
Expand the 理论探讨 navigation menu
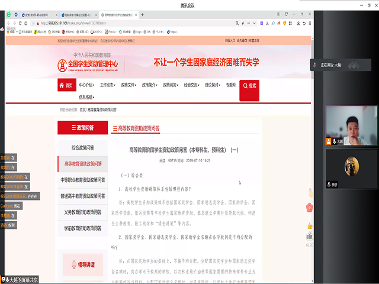click(x=213, y=85)
